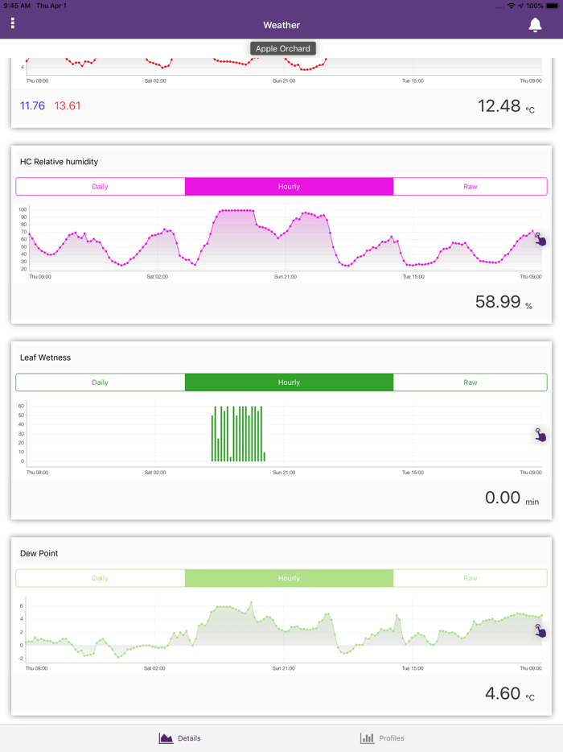The height and width of the screenshot is (752, 563).
Task: Click the tallest Leaf Wetness green bars
Action: pyautogui.click(x=238, y=433)
